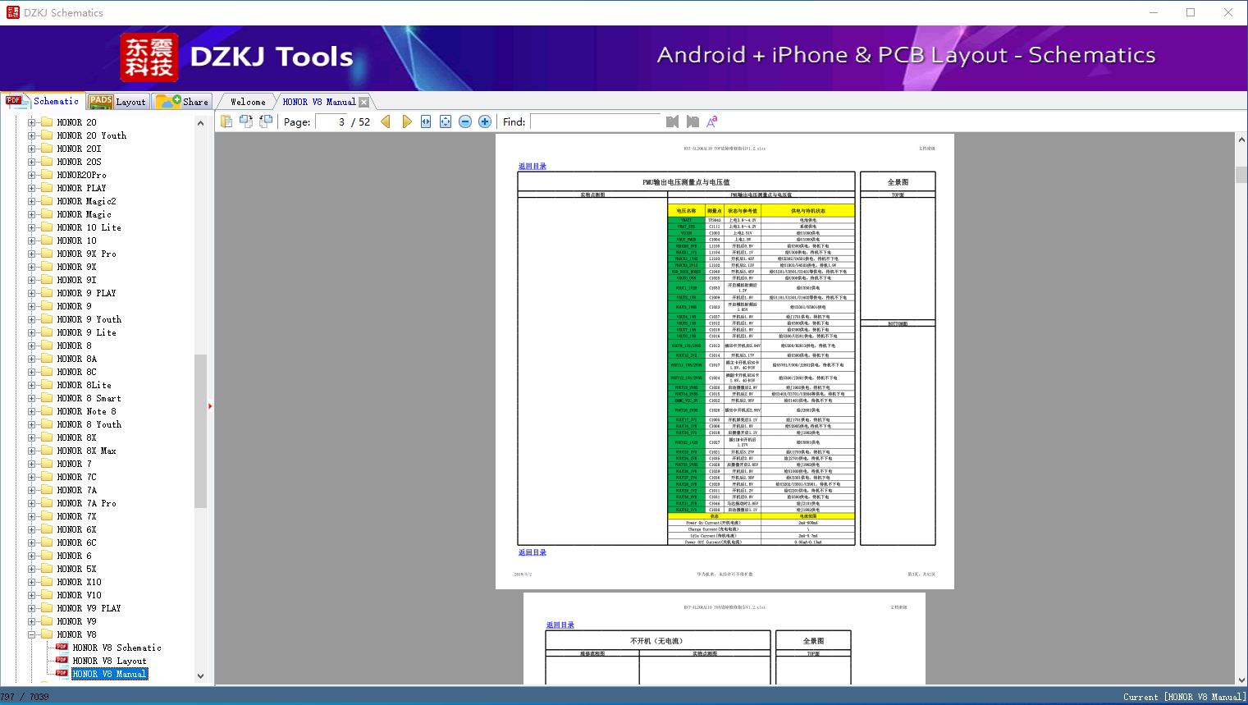1248x705 pixels.
Task: Expand the HONOR 20 folder
Action: [x=31, y=122]
